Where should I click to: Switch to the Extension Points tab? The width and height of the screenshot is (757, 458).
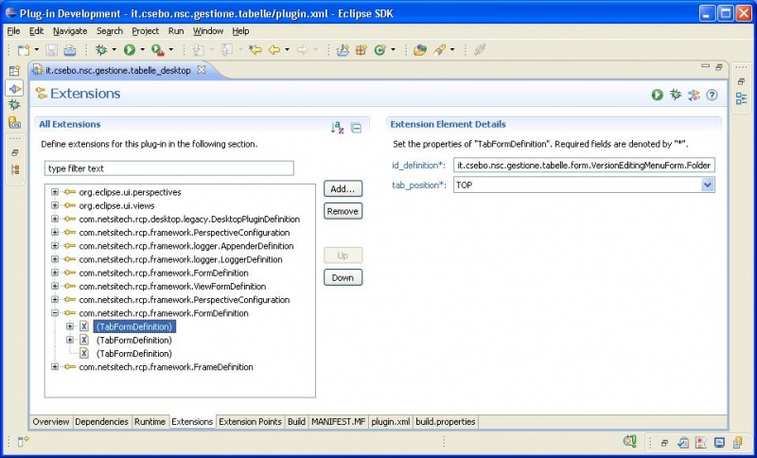250,422
